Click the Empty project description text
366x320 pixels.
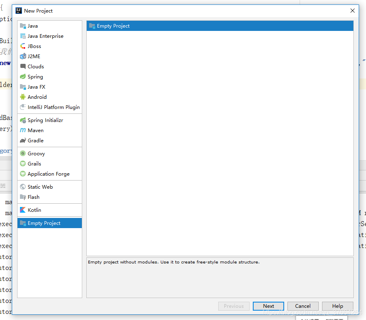174,262
